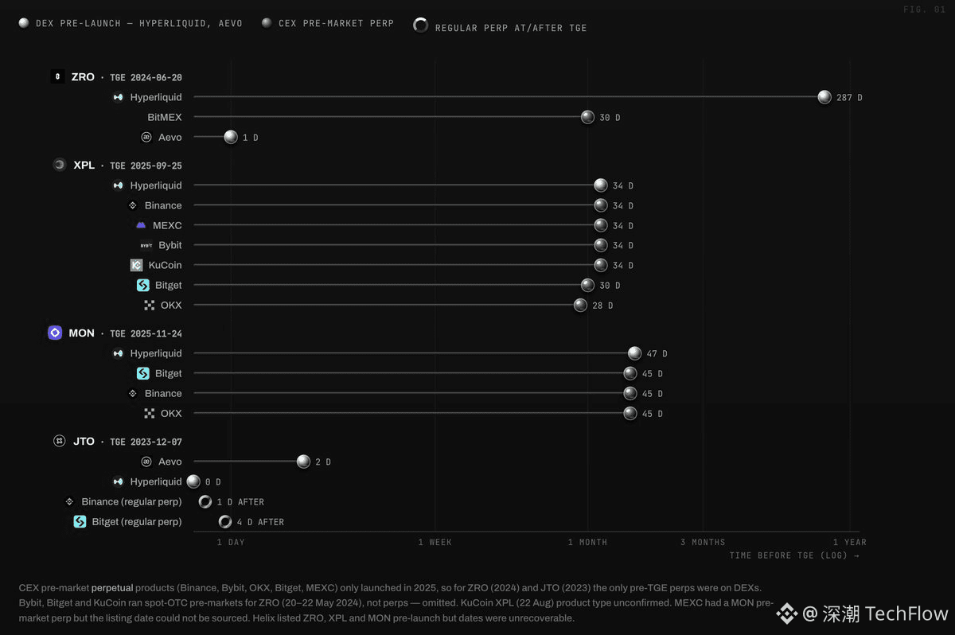Click ZRO Aevo 1 D marker
The image size is (955, 635).
click(231, 137)
